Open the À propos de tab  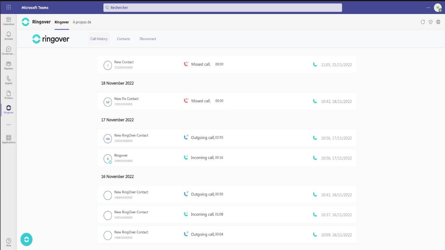(82, 22)
